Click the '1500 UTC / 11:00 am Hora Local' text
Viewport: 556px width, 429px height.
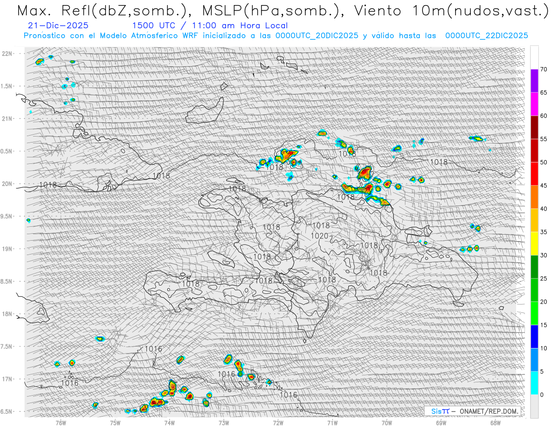(209, 26)
